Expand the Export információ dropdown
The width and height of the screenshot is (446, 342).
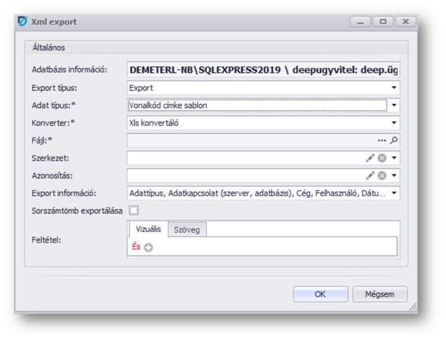click(394, 193)
